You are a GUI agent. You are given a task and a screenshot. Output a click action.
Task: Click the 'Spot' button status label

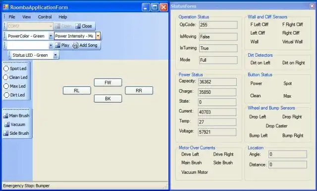[287, 83]
